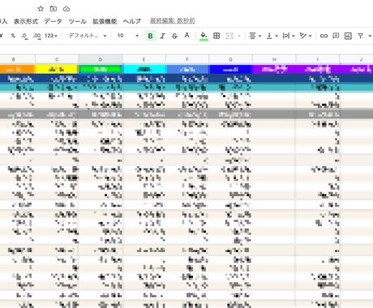The height and width of the screenshot is (308, 373).
Task: Open the ヘルプ menu
Action: coord(132,21)
